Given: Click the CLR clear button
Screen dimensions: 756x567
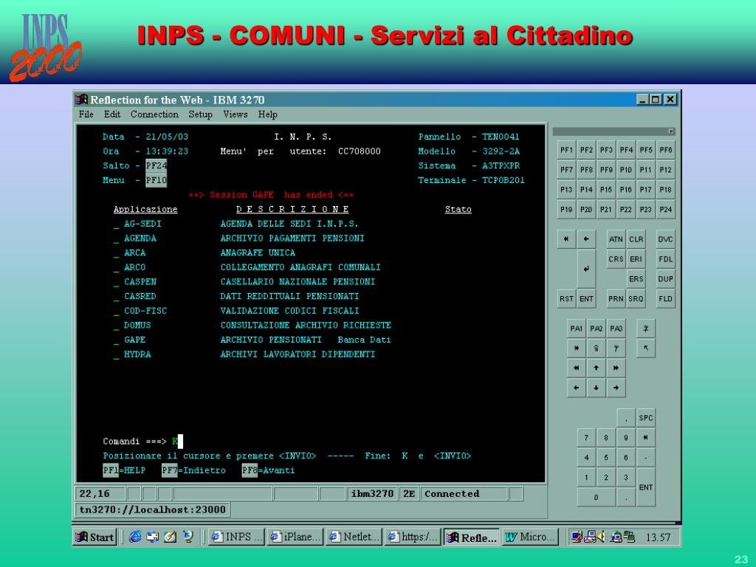Looking at the screenshot, I should pyautogui.click(x=636, y=239).
